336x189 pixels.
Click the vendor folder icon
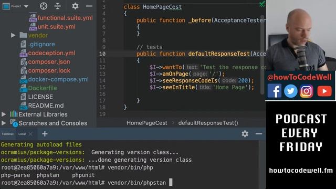click(23, 35)
